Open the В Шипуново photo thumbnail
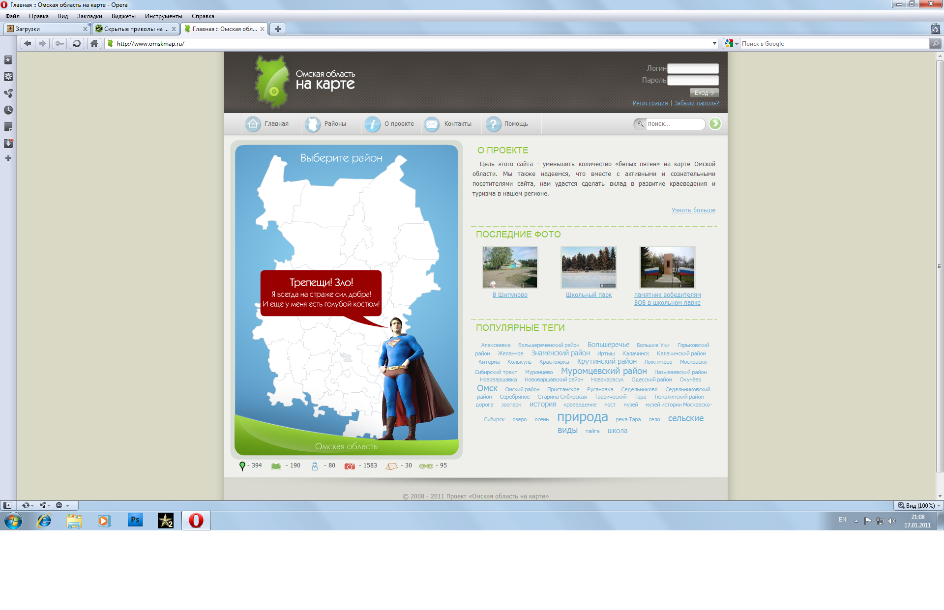This screenshot has height=610, width=944. click(x=510, y=267)
